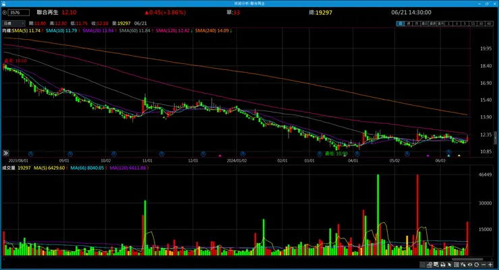Click the 成交量 volume panel title
499x270 pixels.
pyautogui.click(x=9, y=168)
